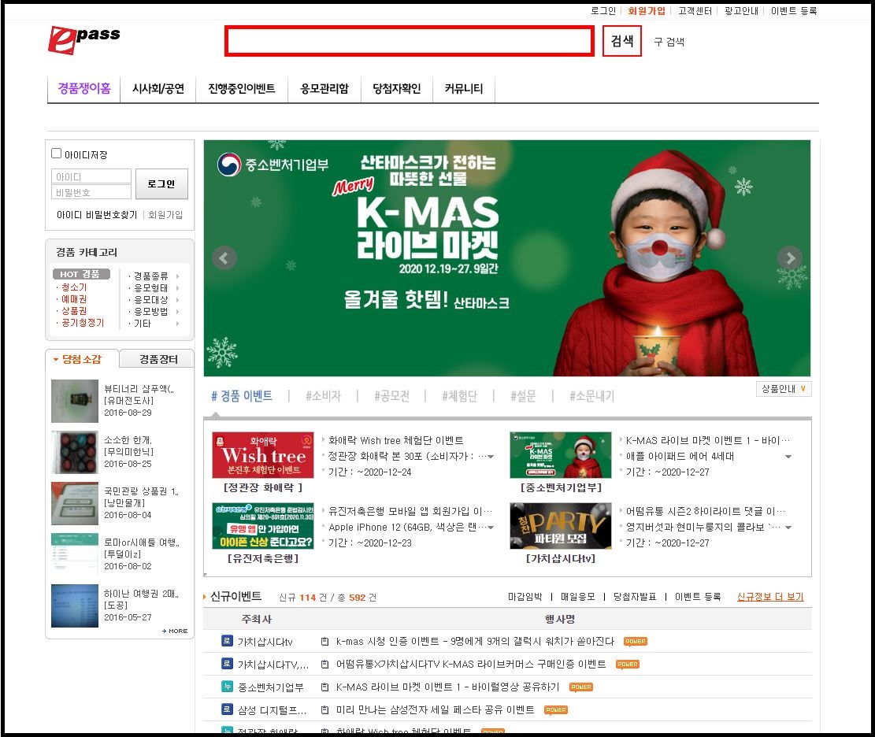Click the 마감임박 filter link
This screenshot has height=737, width=875.
pos(525,597)
